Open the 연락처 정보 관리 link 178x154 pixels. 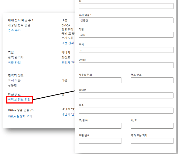[19, 100]
